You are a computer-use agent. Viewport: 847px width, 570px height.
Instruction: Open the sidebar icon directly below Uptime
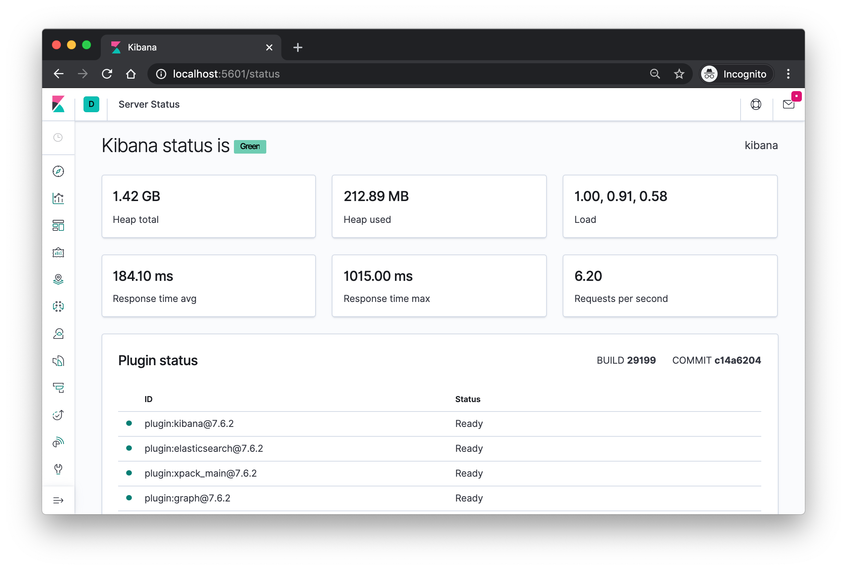point(58,442)
